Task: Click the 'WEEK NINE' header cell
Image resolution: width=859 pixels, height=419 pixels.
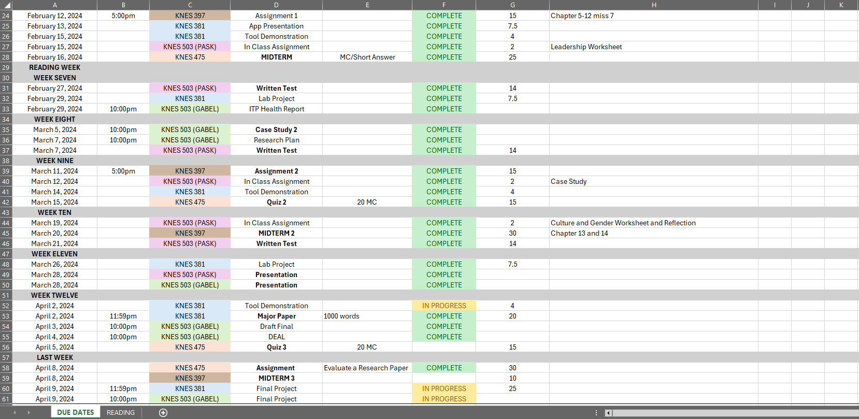Action: tap(54, 161)
